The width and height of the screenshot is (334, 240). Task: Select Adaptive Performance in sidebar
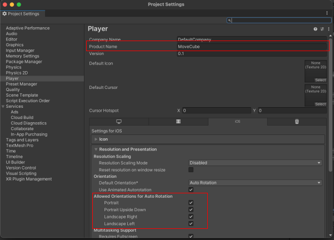coord(28,28)
